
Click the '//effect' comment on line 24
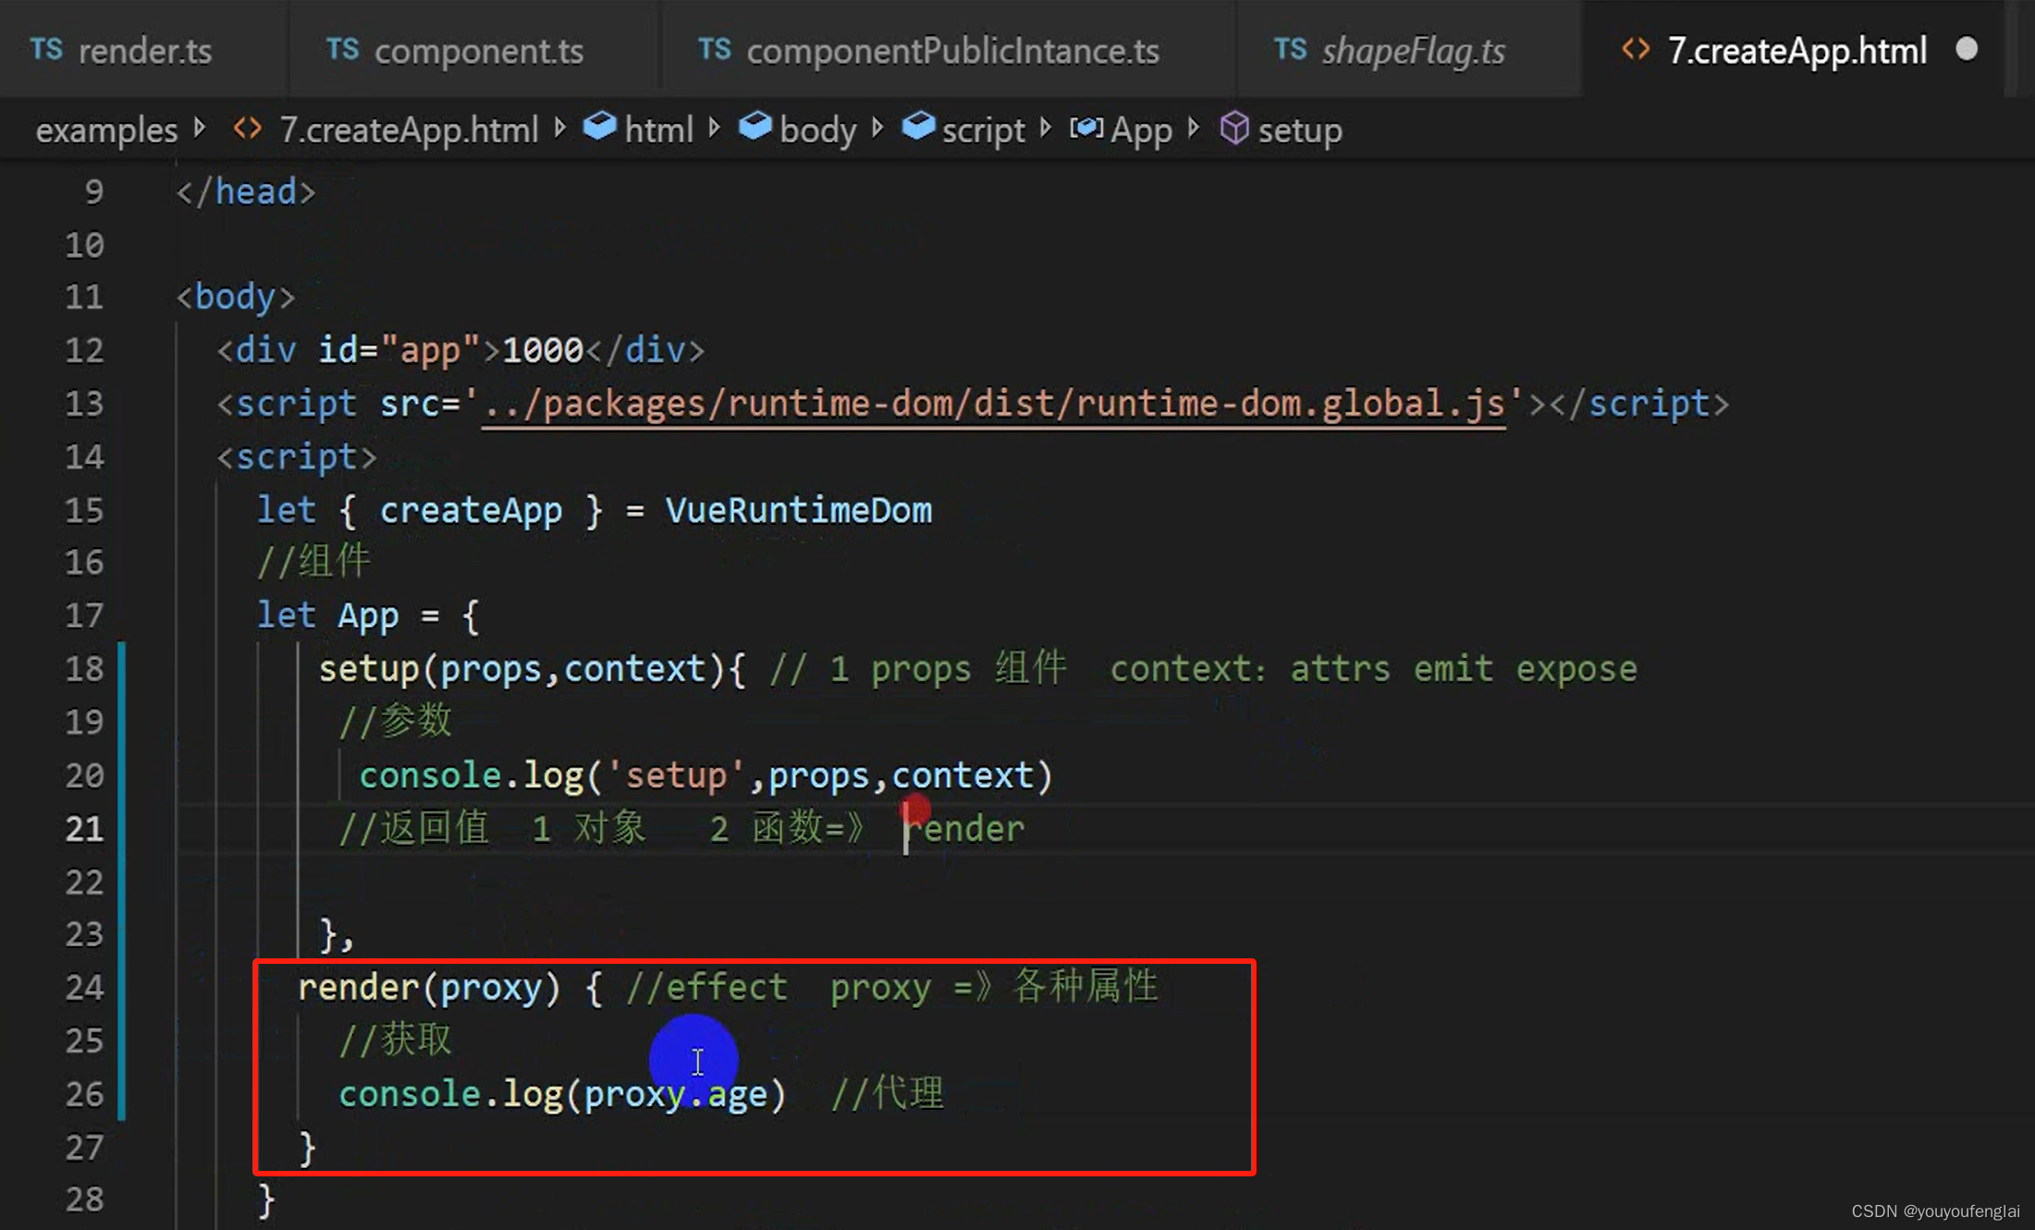tap(707, 988)
